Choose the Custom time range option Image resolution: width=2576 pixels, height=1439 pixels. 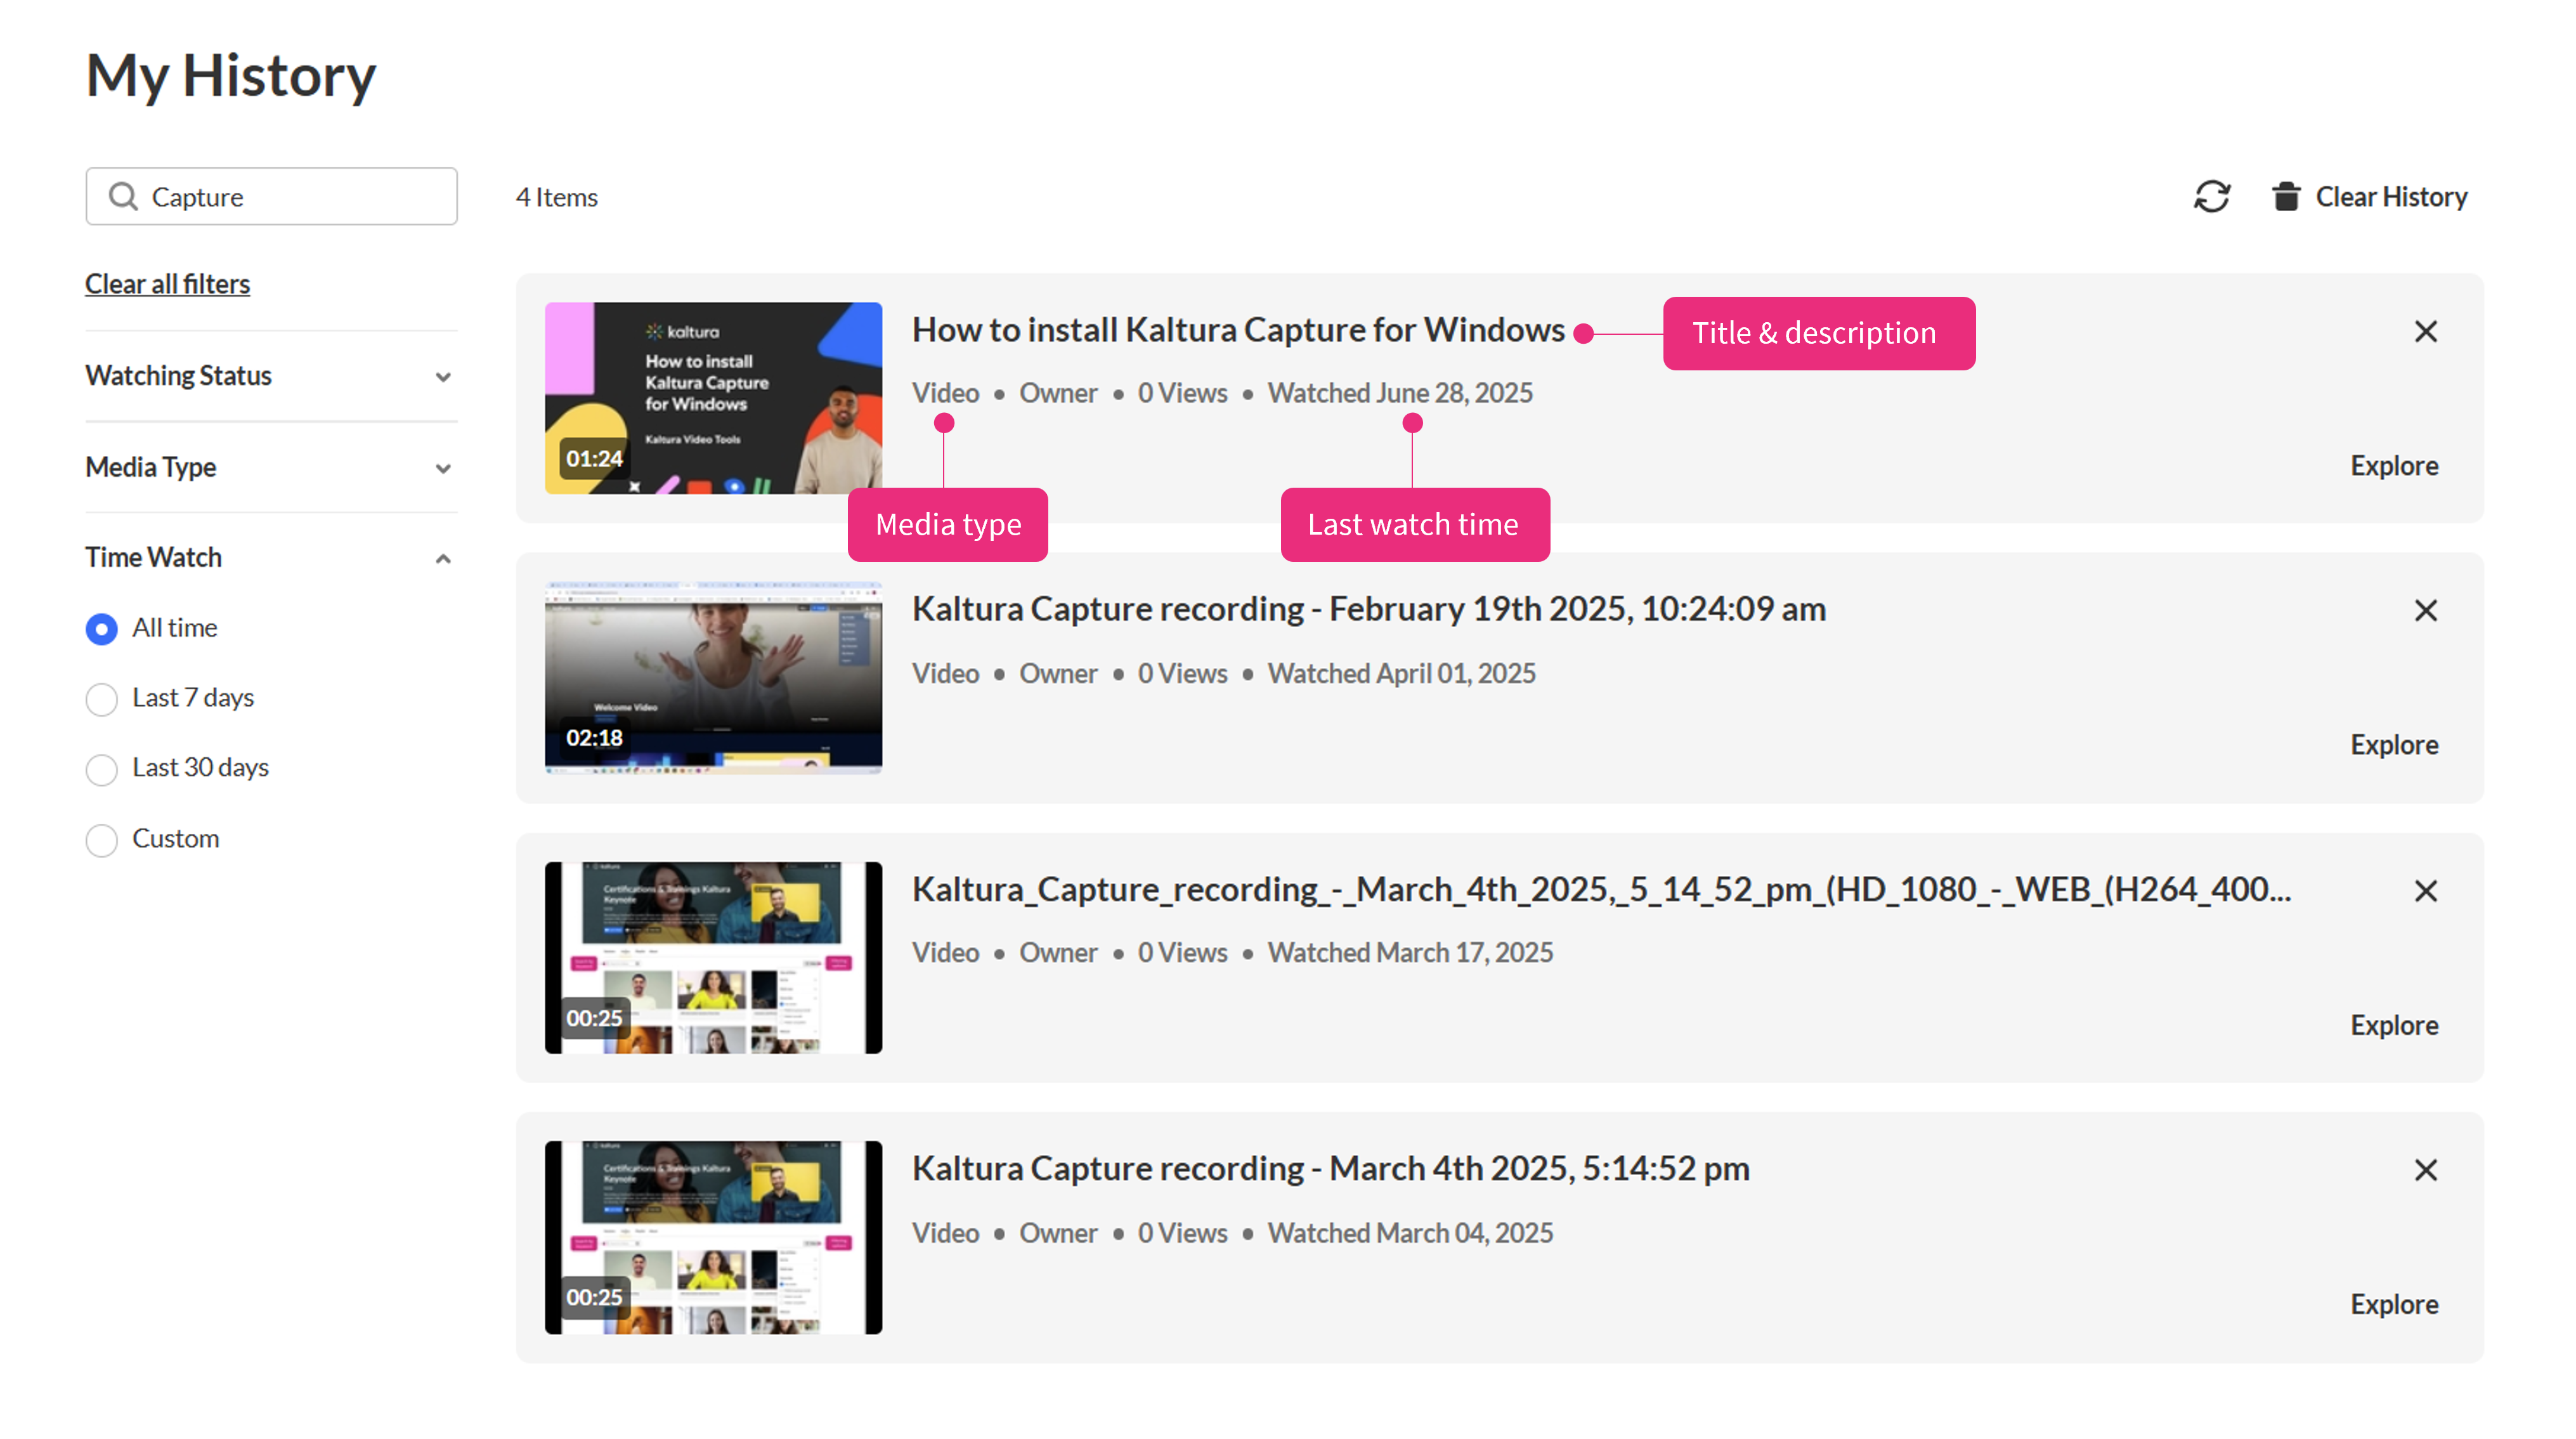[102, 839]
